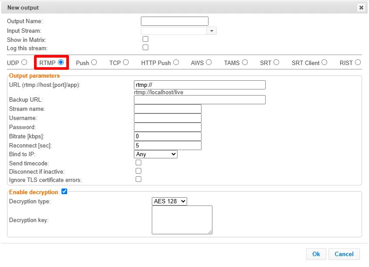Uncheck the Enable decryption checkbox
This screenshot has height=267, width=369.
pyautogui.click(x=64, y=192)
